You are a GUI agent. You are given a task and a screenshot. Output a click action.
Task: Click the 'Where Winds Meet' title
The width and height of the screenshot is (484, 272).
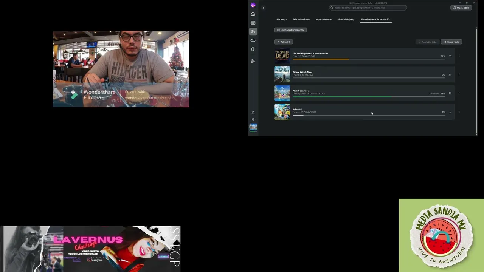pos(302,72)
